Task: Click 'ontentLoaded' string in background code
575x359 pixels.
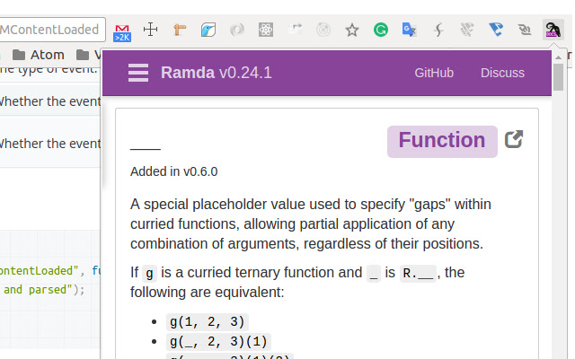Action: click(39, 271)
